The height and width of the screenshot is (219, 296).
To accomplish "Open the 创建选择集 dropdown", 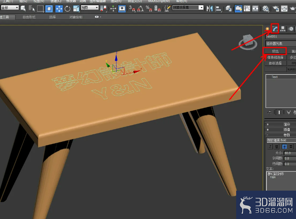I will 188,8.
